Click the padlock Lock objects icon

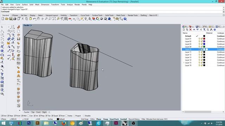tap(90, 19)
